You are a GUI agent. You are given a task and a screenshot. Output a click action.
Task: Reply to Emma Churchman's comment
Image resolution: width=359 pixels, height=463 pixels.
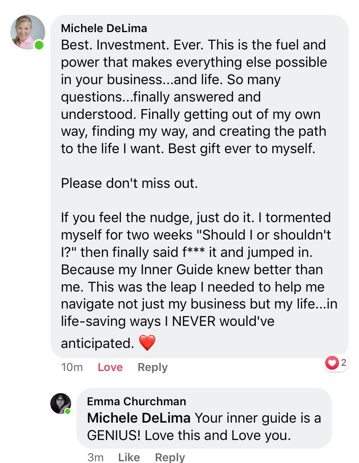tap(170, 457)
